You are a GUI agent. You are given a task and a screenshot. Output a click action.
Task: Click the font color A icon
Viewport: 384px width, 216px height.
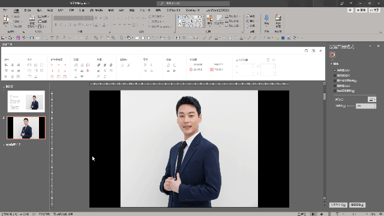pos(104,25)
